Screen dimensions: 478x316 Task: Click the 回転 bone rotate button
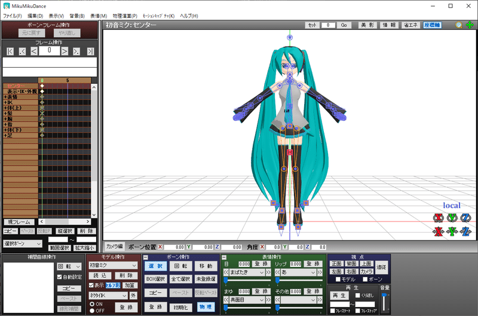(x=180, y=266)
